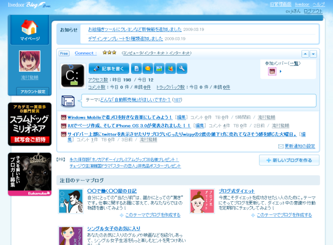Open PR link チェ・ジウ スターの恋人 poster
Image resolution: width=333 pixels, height=245 pixels.
click(125, 166)
